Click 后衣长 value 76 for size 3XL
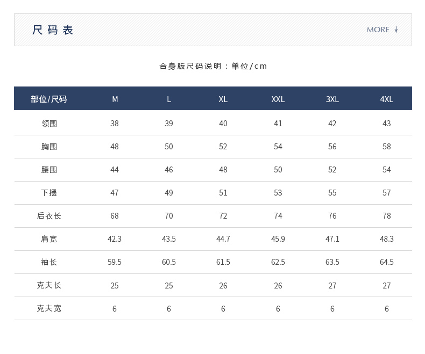This screenshot has height=354, width=425. pos(332,216)
